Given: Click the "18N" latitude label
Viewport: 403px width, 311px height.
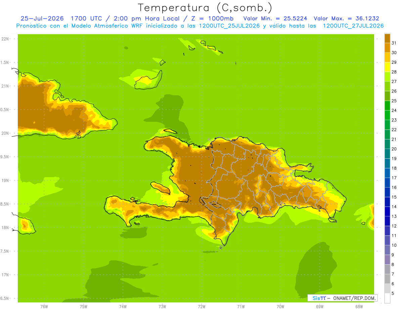Looking at the screenshot, I should (6, 227).
